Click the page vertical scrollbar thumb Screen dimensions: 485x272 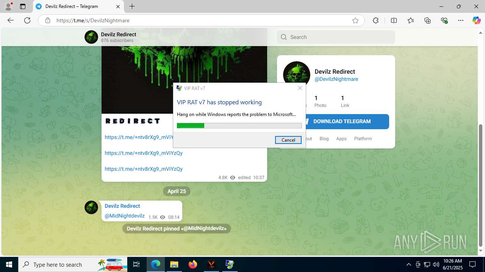pyautogui.click(x=481, y=185)
